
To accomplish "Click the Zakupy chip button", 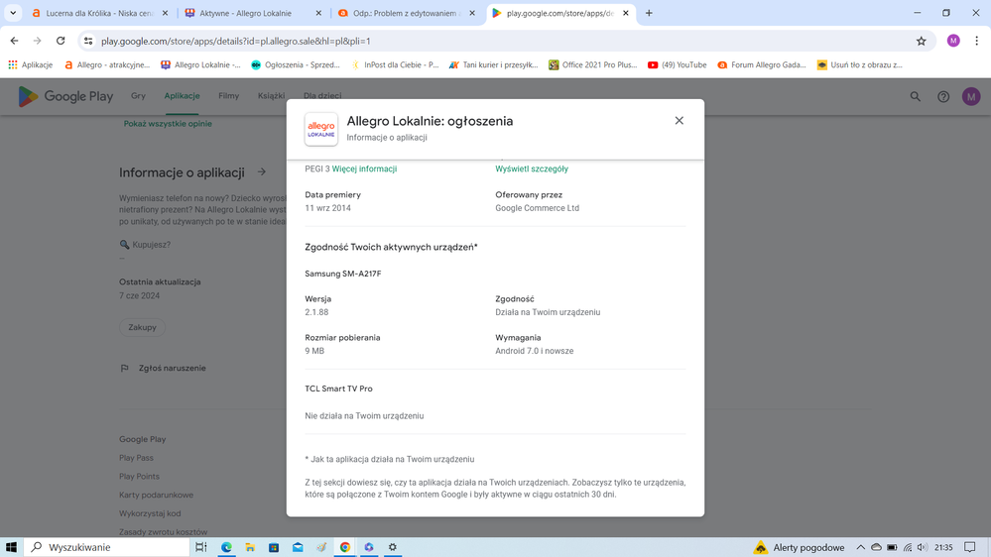I will tap(142, 327).
